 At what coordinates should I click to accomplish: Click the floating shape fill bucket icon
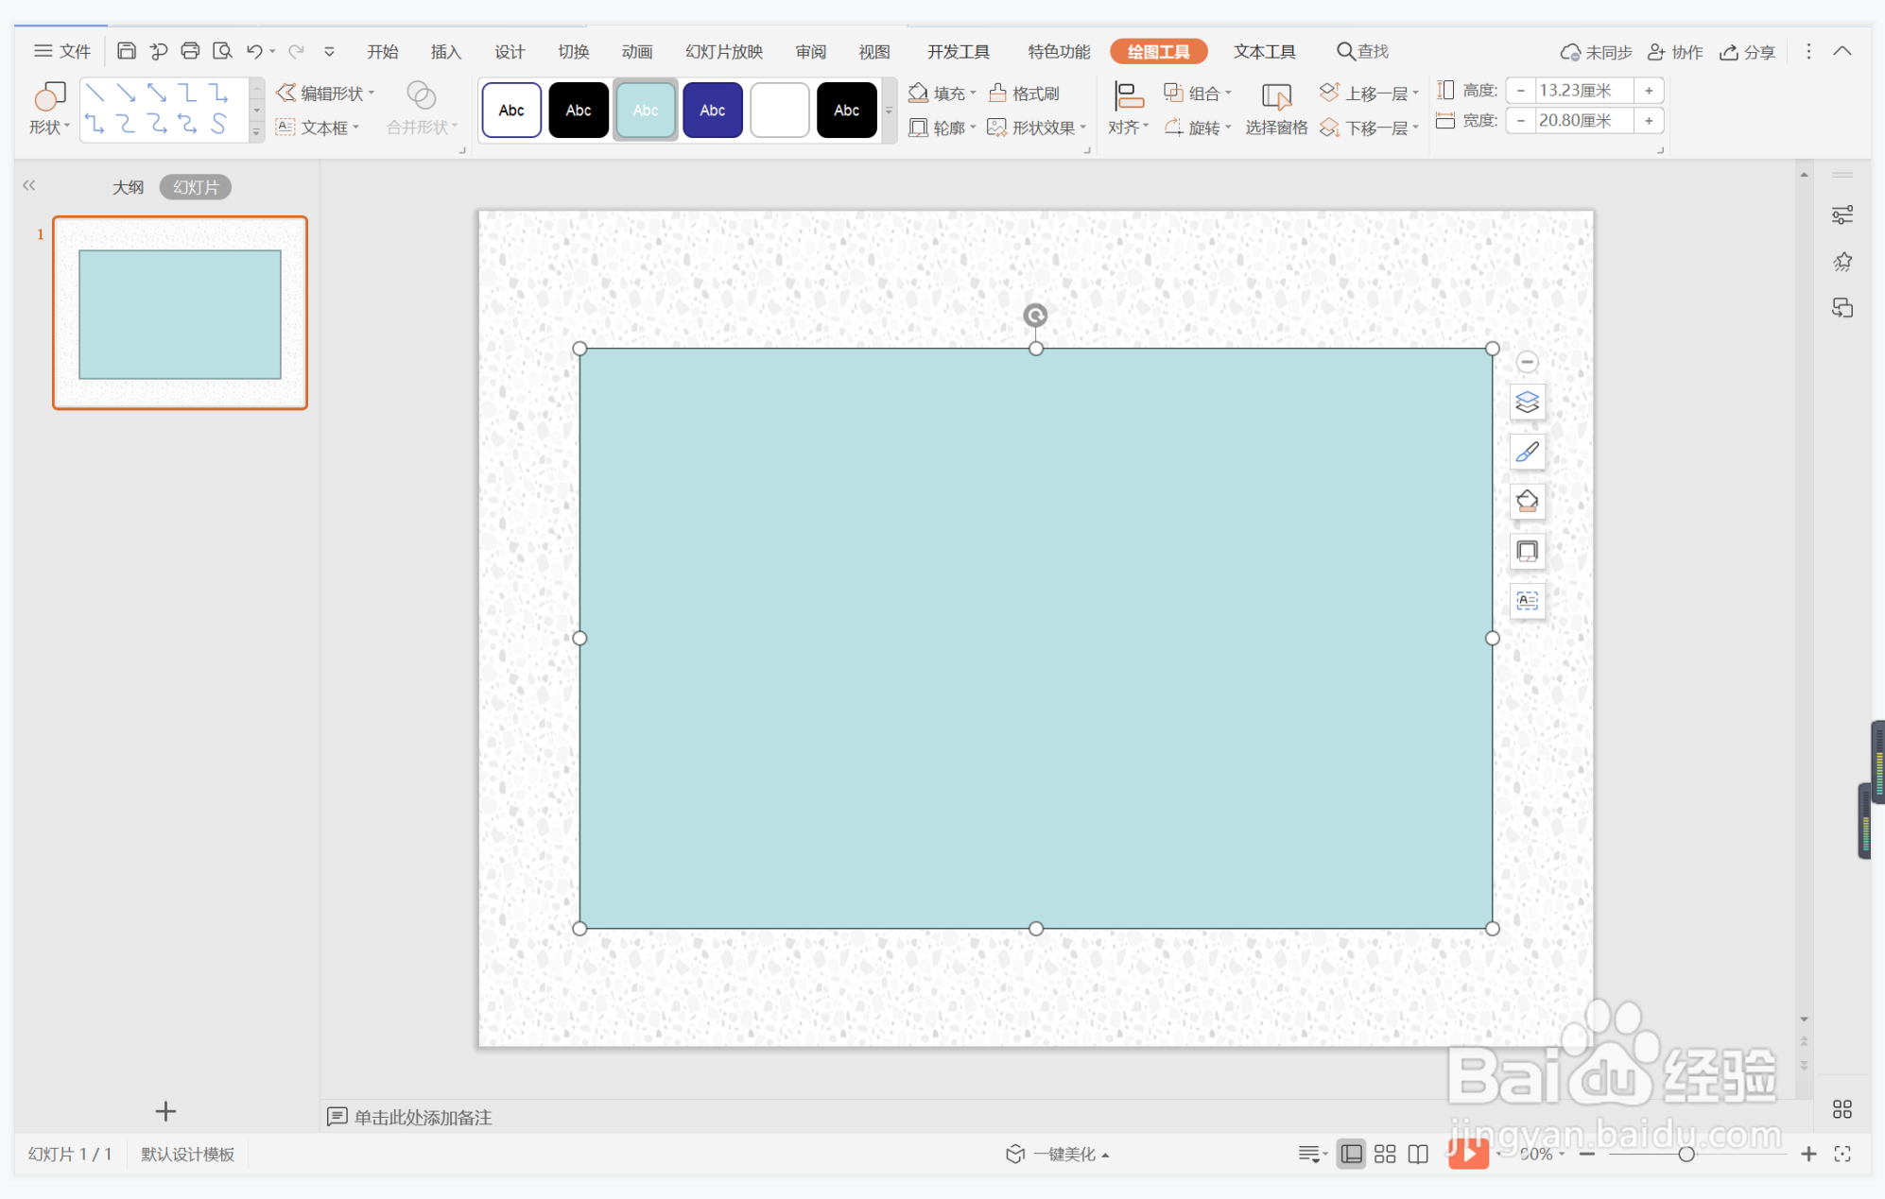coord(1527,502)
